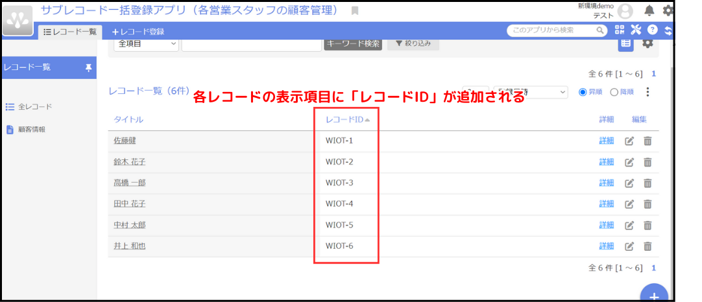Open the wrench and screwdriver tools icon
Viewport: 702px width, 302px height.
[x=636, y=30]
